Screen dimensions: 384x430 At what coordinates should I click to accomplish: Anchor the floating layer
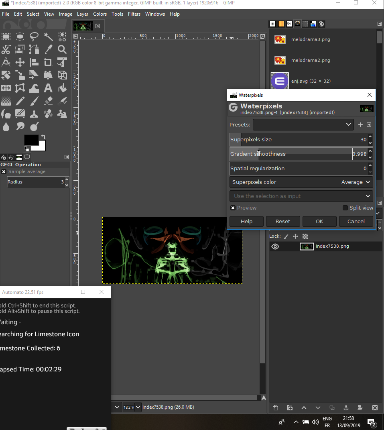click(346, 408)
